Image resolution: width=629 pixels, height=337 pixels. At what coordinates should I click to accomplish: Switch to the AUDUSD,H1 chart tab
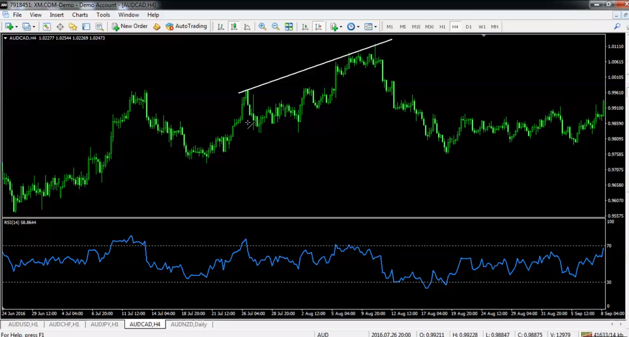tap(23, 324)
